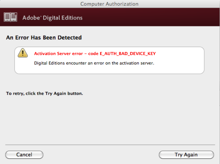Dismiss the dialog with Cancel button
Viewport: 220px width, 164px height.
(24, 154)
